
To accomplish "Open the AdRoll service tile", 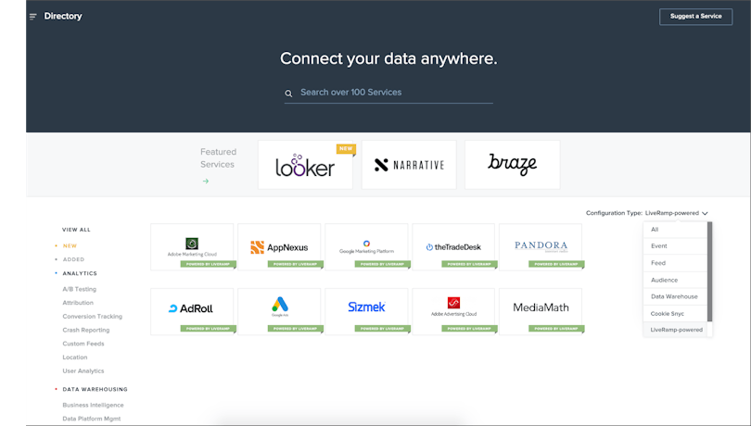I will (192, 311).
